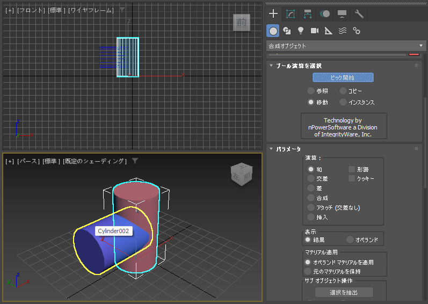Grab the ブール演算を選択 rollout grip
The height and width of the screenshot is (304, 428).
point(416,66)
